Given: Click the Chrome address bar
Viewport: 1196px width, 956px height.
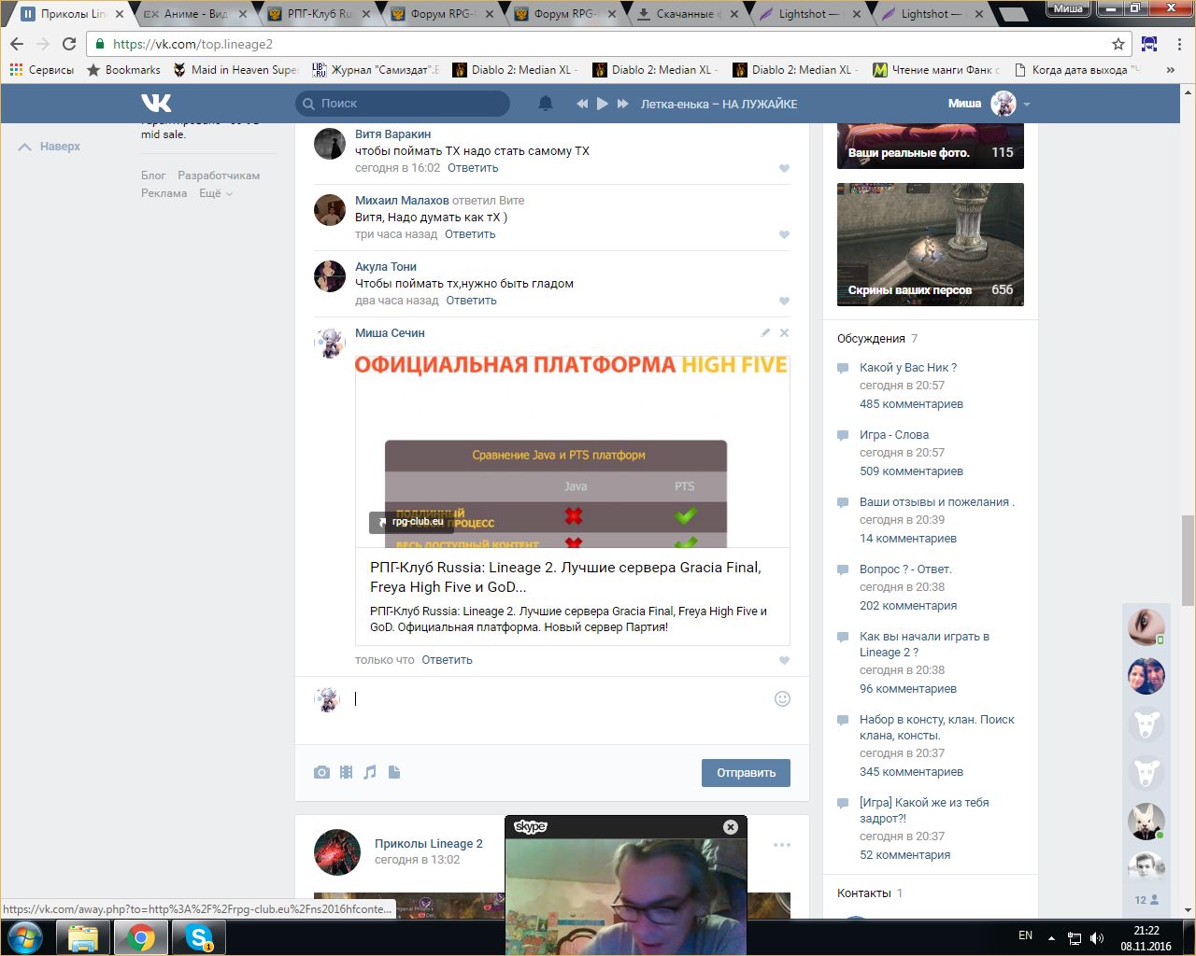Looking at the screenshot, I should point(607,44).
